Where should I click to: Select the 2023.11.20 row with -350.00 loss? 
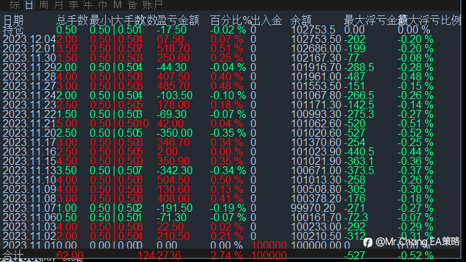[232, 133]
